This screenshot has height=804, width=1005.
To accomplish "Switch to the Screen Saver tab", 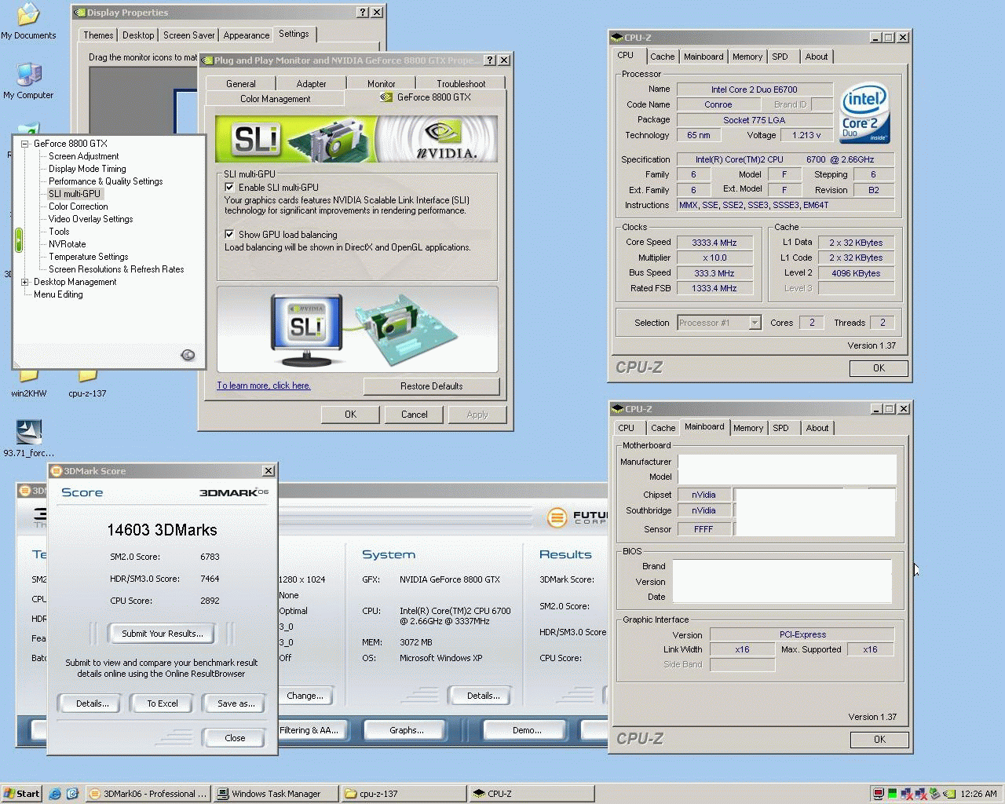I will (x=188, y=35).
